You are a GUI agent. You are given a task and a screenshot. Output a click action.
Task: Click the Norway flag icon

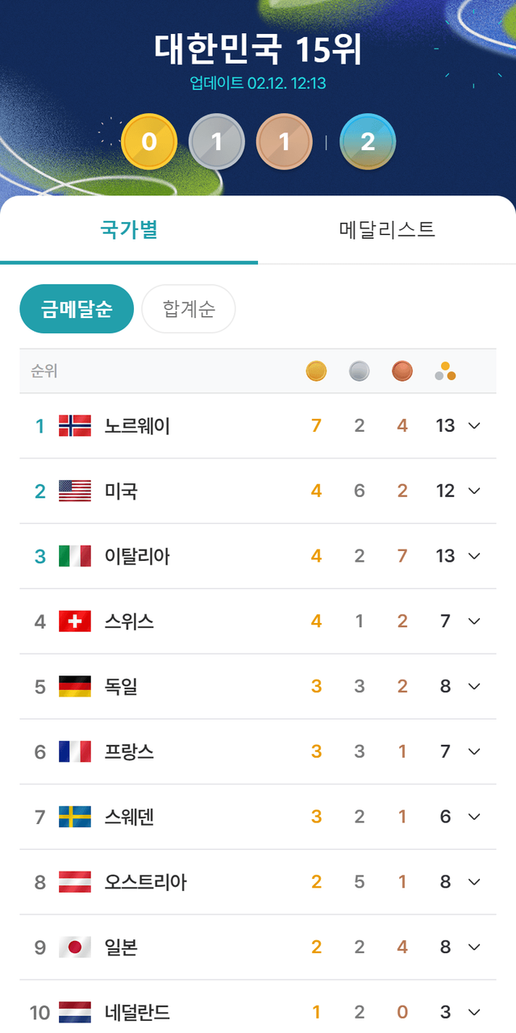click(75, 425)
